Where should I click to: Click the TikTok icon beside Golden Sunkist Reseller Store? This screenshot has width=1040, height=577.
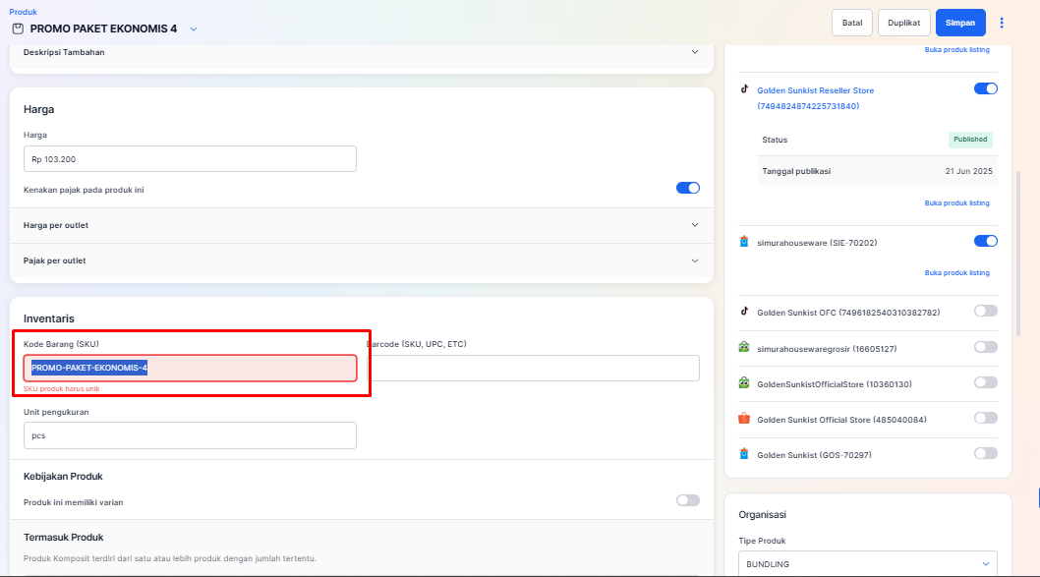(745, 88)
